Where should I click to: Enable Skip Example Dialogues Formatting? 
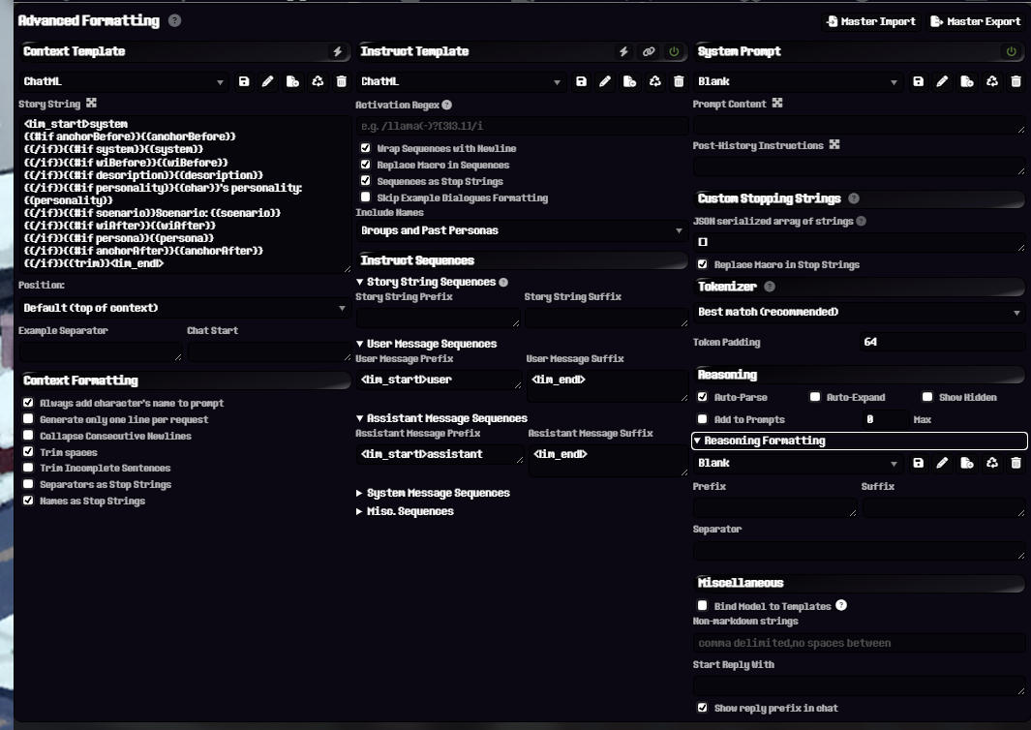click(366, 198)
